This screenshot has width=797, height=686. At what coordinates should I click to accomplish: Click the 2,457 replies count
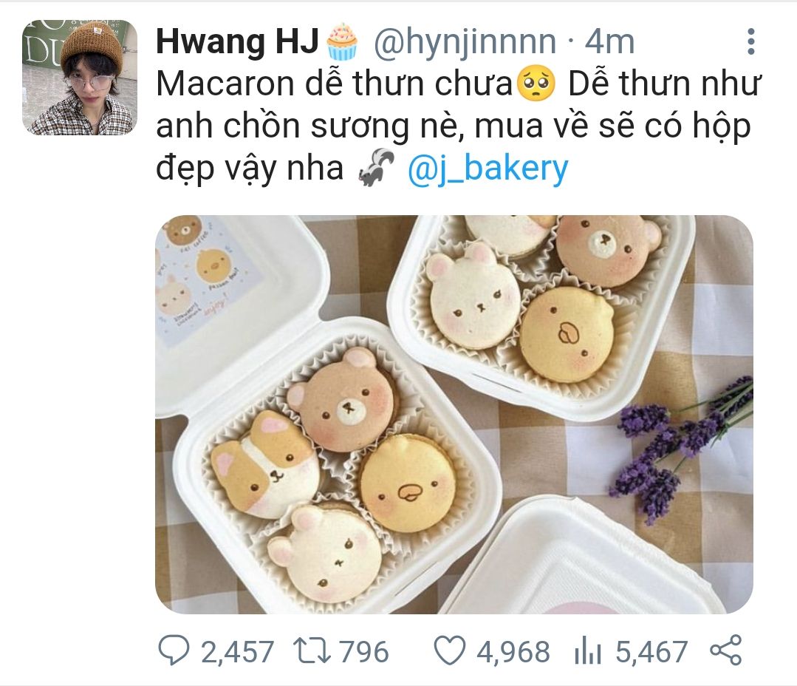(x=237, y=651)
